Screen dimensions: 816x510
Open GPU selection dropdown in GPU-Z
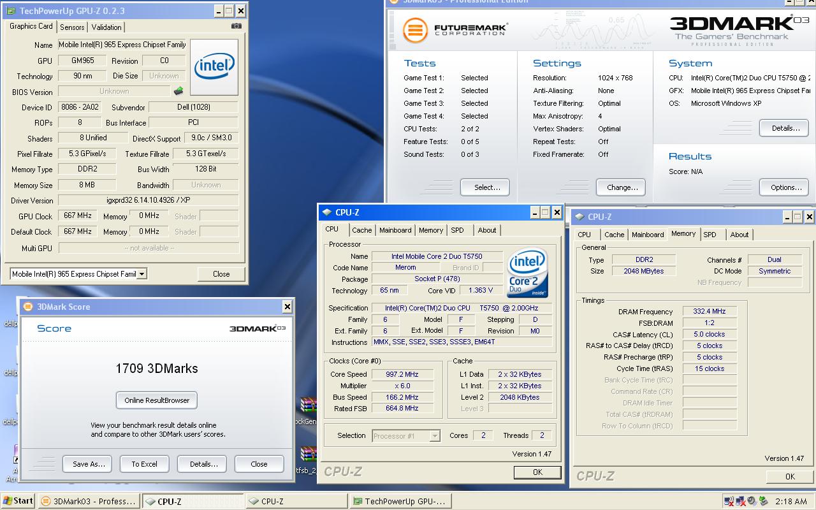click(142, 274)
